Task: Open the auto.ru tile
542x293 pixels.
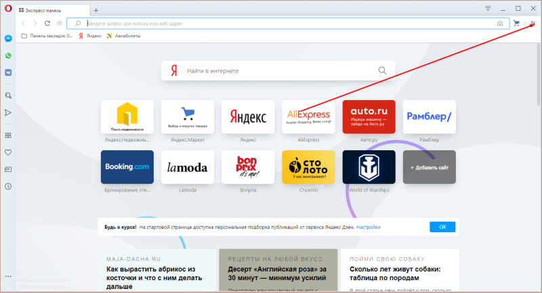Action: [369, 117]
